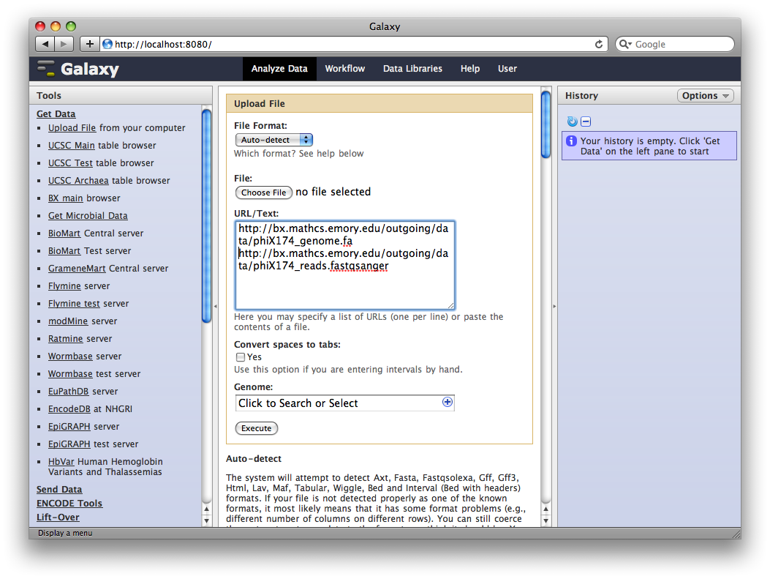
Task: Click the globe icon in the address bar
Action: click(107, 44)
